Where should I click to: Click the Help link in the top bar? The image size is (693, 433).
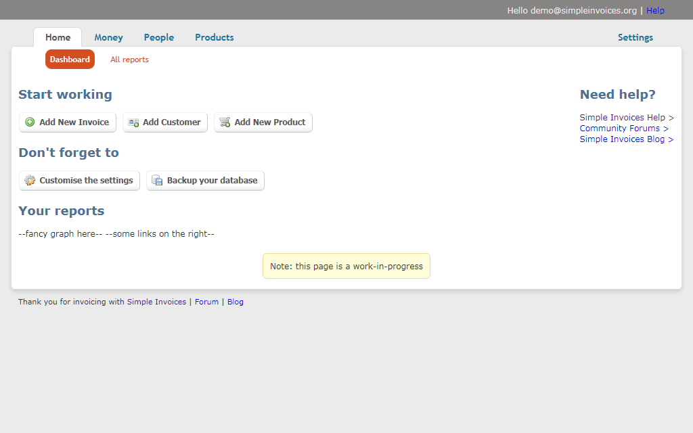click(x=655, y=11)
